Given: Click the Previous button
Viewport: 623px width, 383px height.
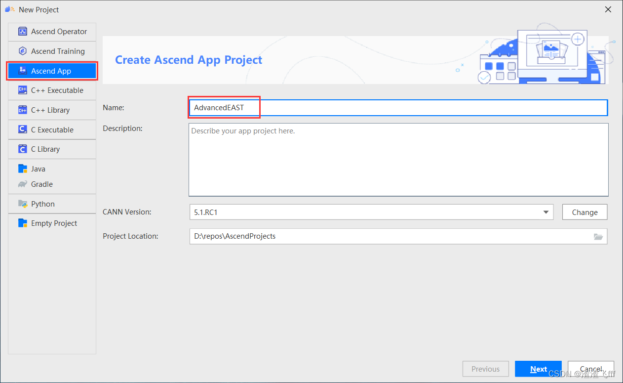Looking at the screenshot, I should (485, 369).
